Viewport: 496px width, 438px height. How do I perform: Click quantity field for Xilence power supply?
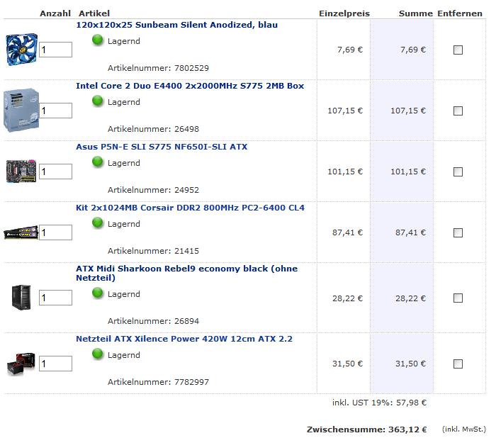coord(56,364)
